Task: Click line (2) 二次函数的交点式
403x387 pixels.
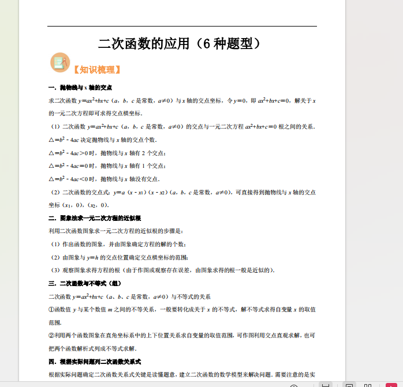Action: 183,192
